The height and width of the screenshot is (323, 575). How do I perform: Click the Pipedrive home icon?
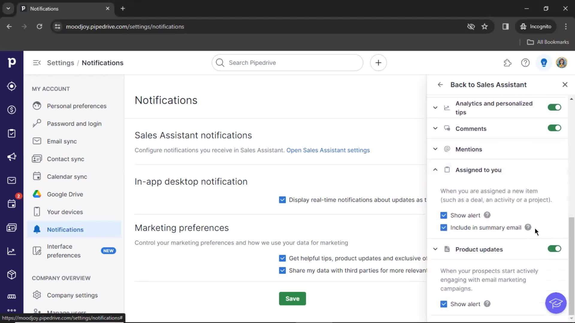point(11,62)
